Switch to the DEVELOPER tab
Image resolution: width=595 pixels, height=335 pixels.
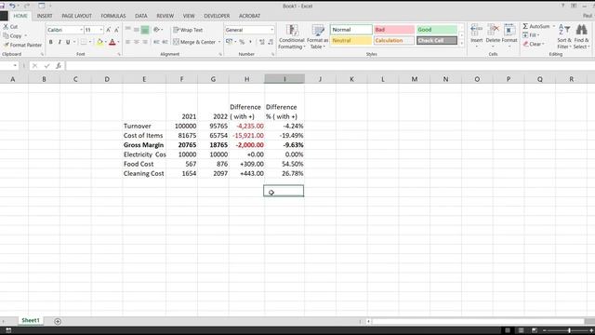217,16
